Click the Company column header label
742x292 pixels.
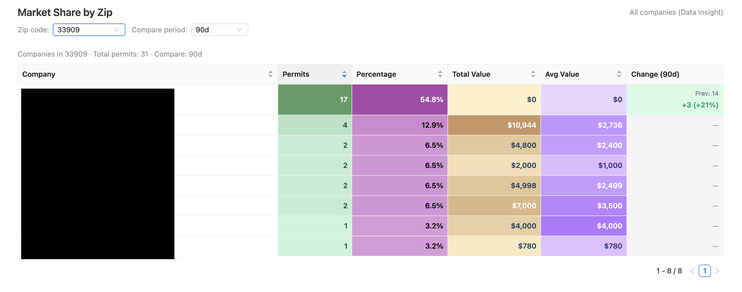pyautogui.click(x=38, y=74)
